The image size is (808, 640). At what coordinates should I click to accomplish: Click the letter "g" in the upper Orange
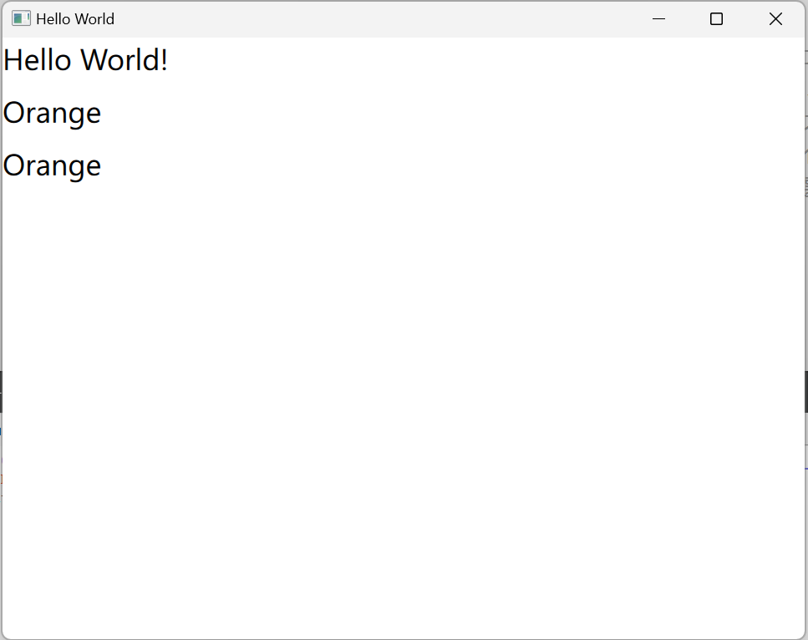pyautogui.click(x=76, y=114)
